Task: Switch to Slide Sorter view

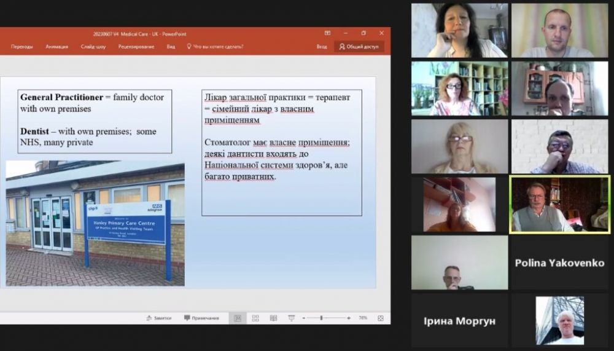Action: pyautogui.click(x=255, y=318)
